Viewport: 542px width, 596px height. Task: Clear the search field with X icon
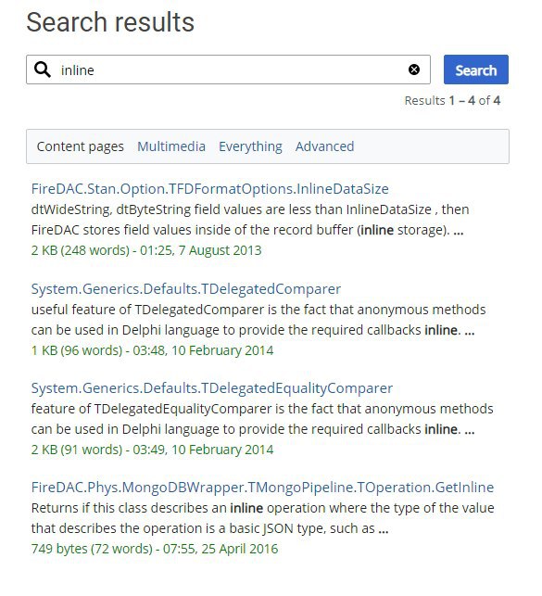[414, 70]
